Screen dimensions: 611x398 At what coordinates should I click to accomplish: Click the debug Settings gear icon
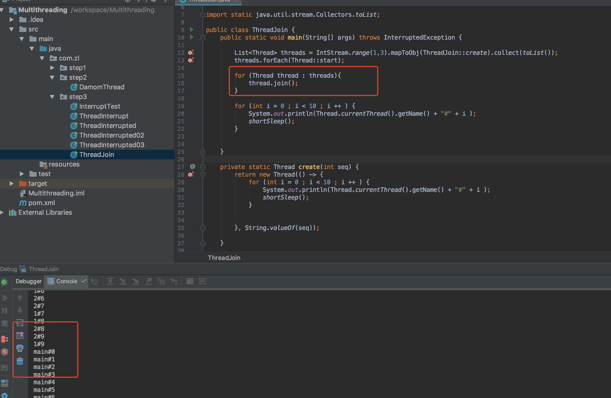(x=5, y=395)
